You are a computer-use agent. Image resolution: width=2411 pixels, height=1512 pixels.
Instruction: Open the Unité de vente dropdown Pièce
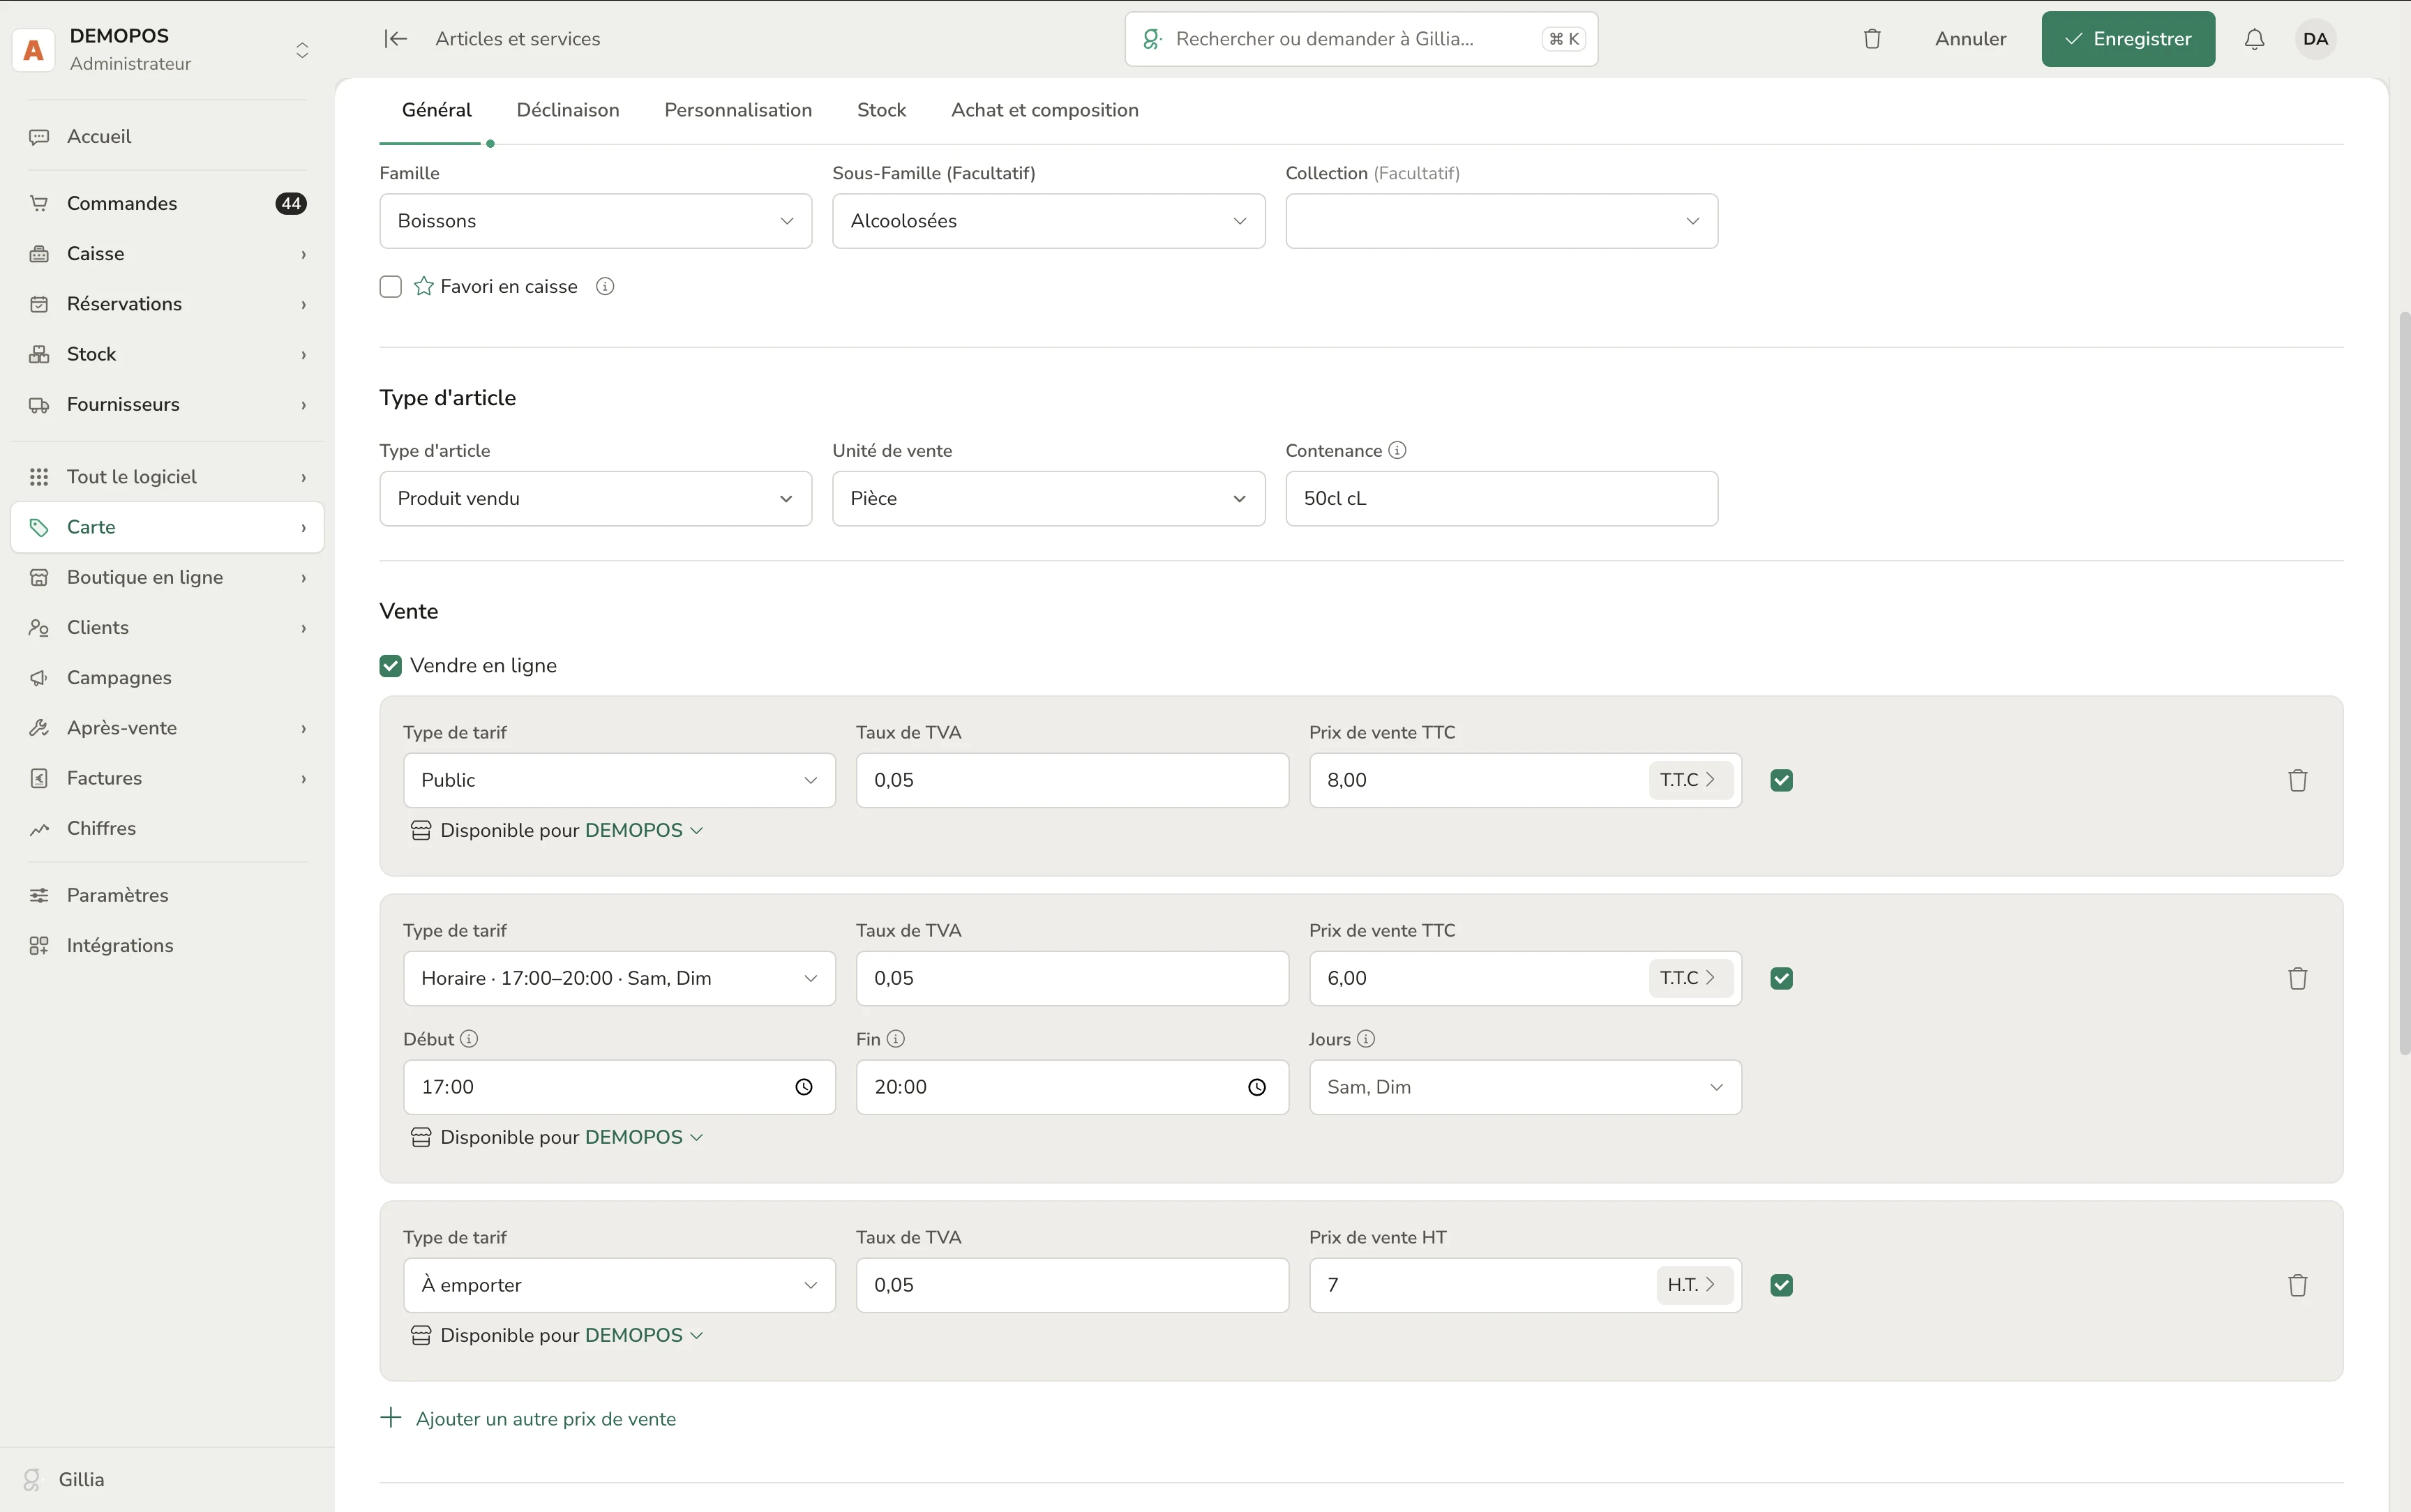1048,498
